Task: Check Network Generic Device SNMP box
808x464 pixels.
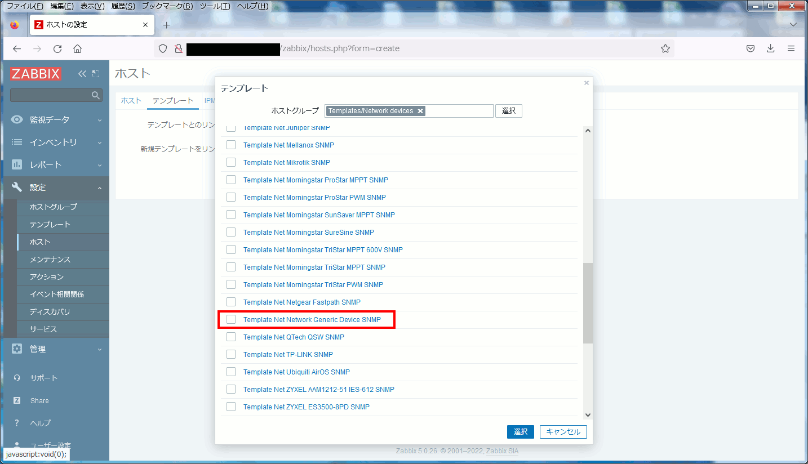Action: point(231,319)
